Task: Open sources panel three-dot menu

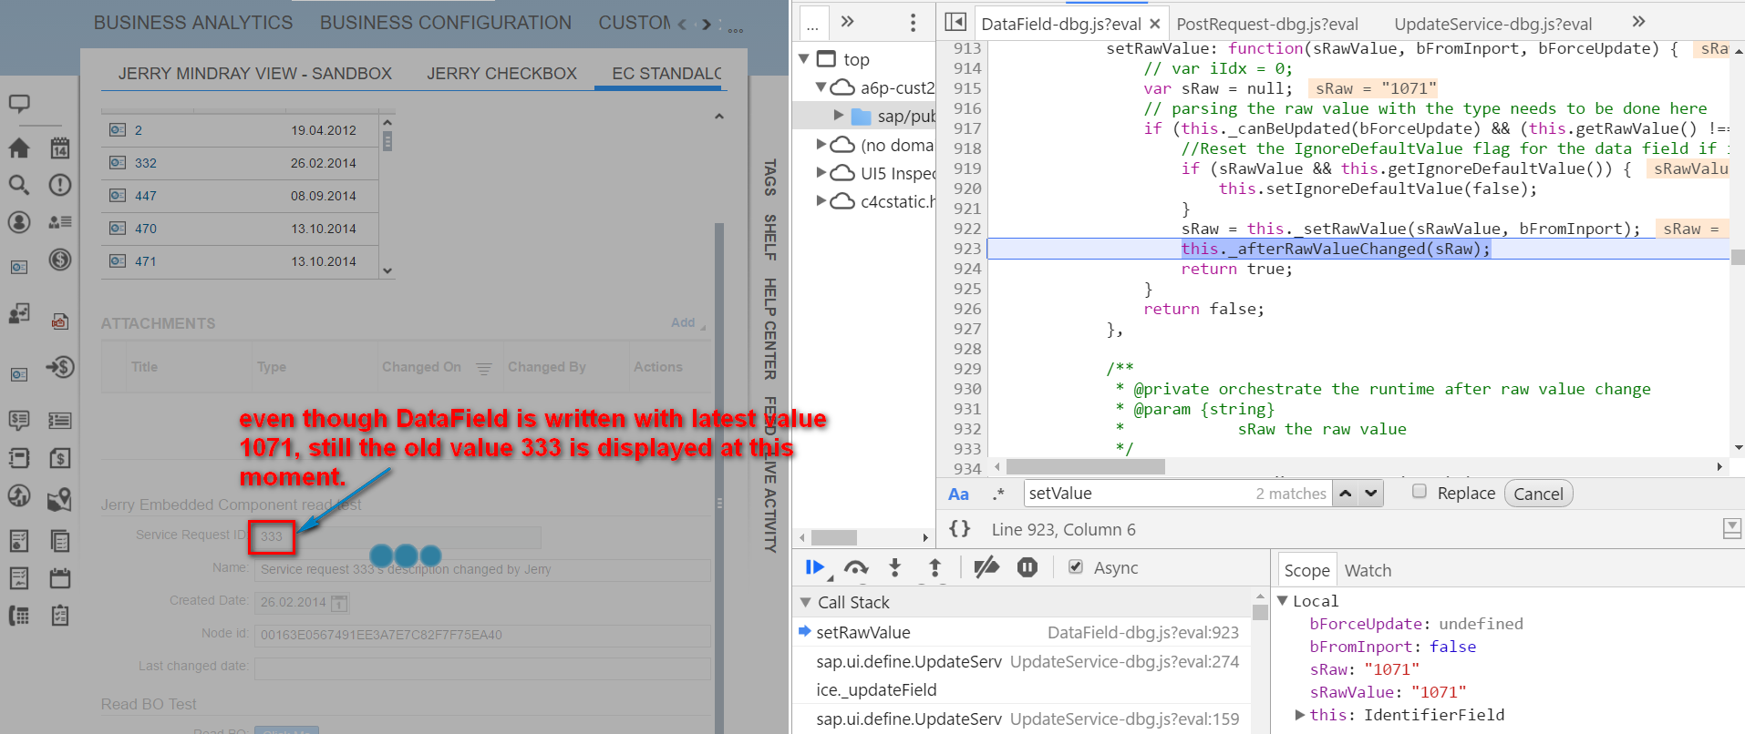Action: (x=913, y=23)
